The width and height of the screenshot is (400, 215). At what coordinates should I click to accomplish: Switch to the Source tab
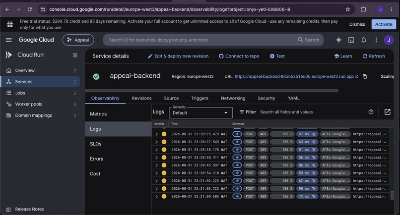171,98
